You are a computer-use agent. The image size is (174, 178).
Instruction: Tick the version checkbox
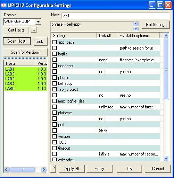pyautogui.click(x=55, y=136)
